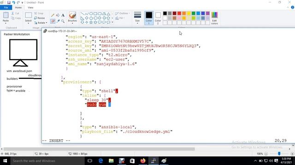Click the Redo arrow in title bar

18,2
